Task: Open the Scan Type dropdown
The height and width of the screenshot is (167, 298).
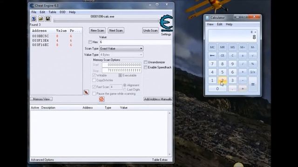Action: coord(121,48)
